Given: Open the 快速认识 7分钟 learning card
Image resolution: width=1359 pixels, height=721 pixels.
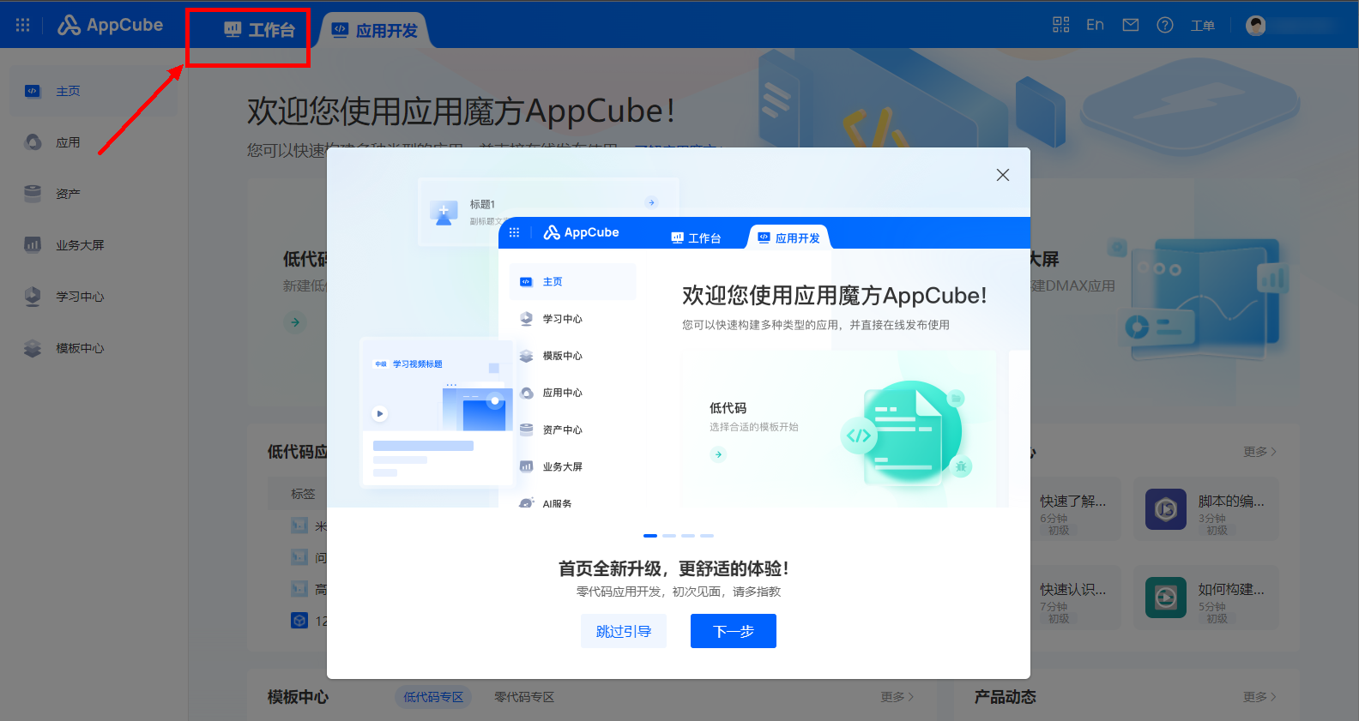Looking at the screenshot, I should tap(1076, 598).
